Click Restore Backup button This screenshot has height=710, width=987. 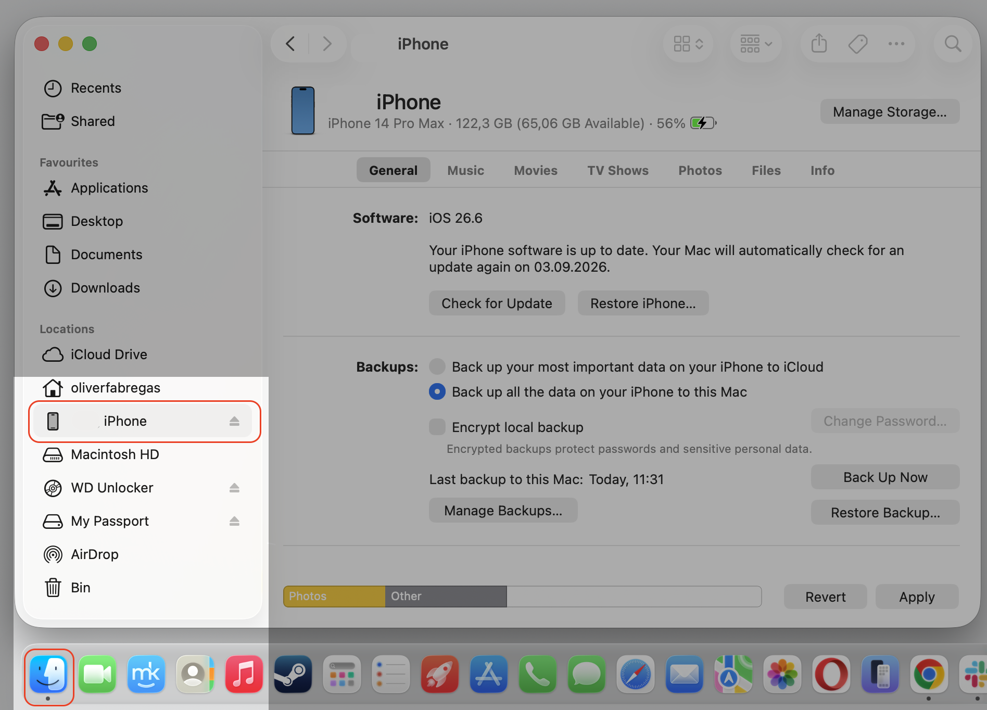click(885, 512)
